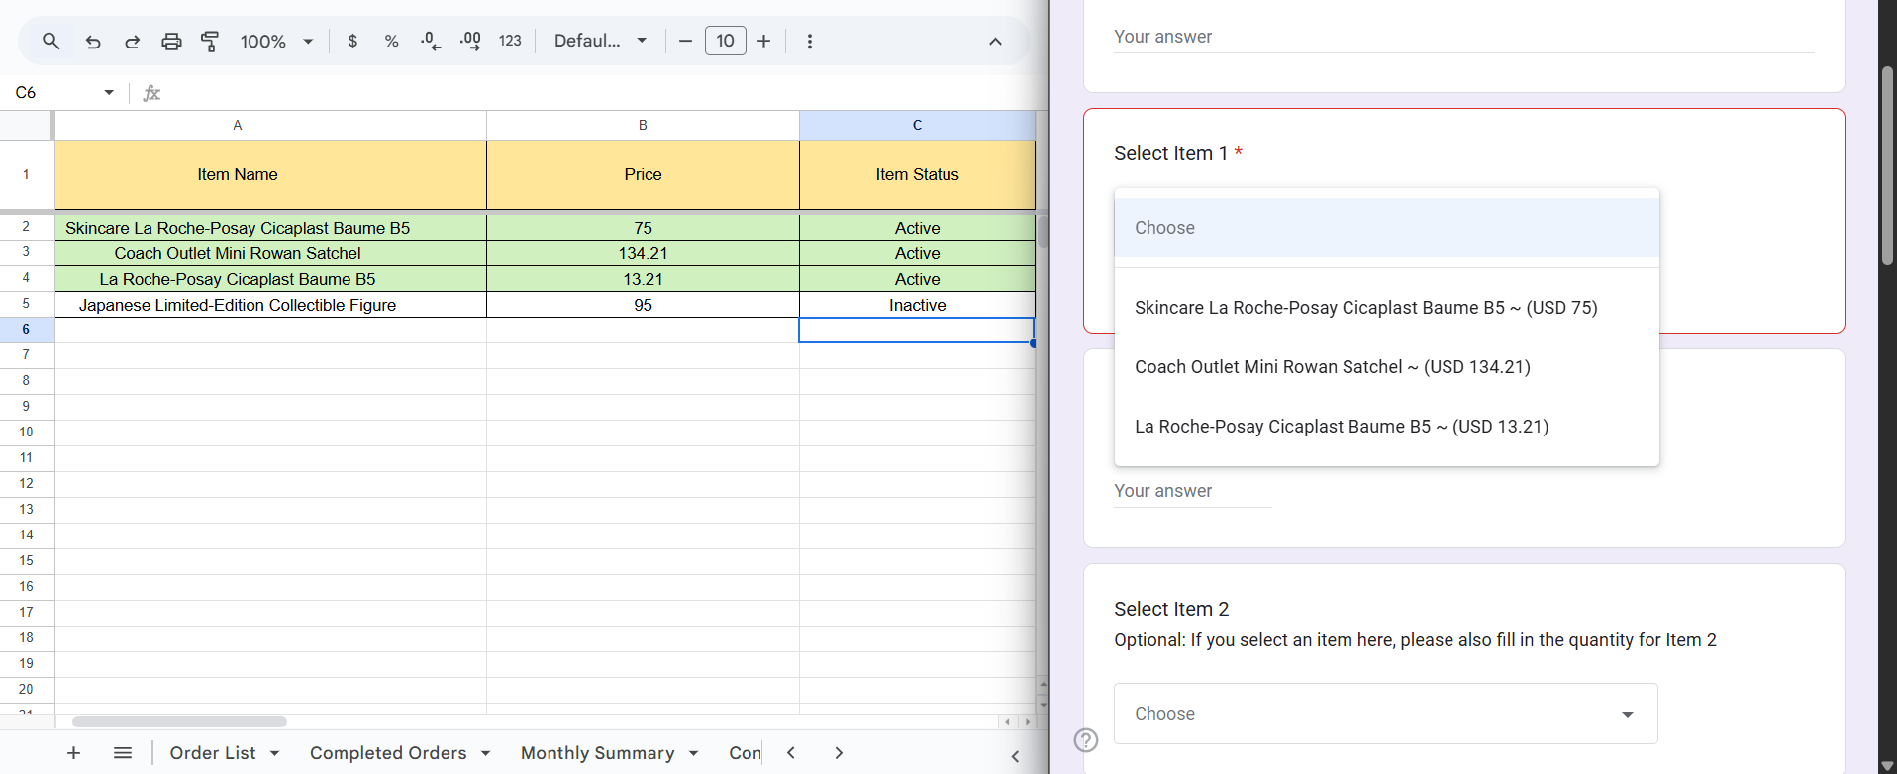This screenshot has width=1897, height=774.
Task: Click the formula bar input
Action: 604,93
